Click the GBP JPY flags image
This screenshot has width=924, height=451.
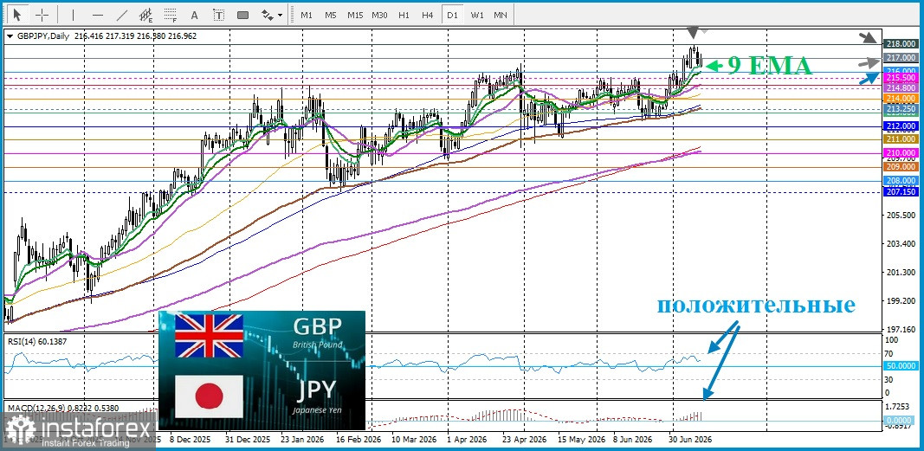[x=262, y=371]
